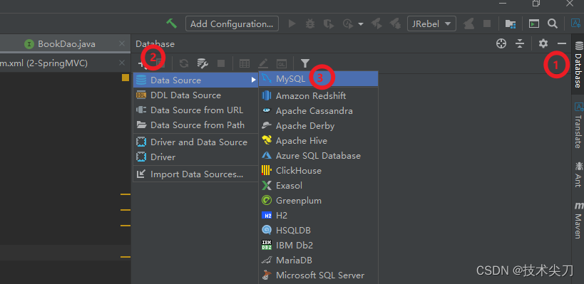Select Greenplum data source

[319, 200]
